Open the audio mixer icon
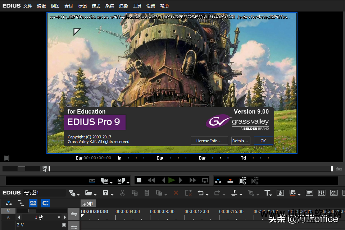The width and height of the screenshot is (345, 230). tap(322, 193)
